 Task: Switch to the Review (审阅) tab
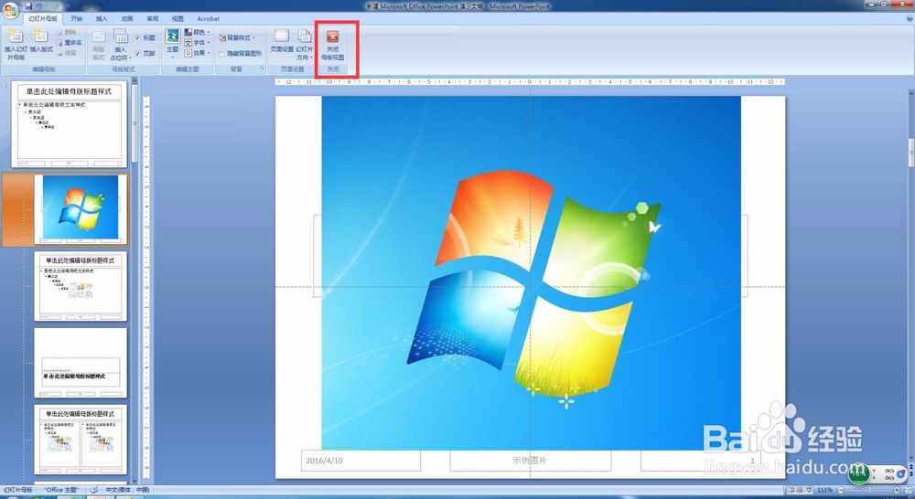152,18
